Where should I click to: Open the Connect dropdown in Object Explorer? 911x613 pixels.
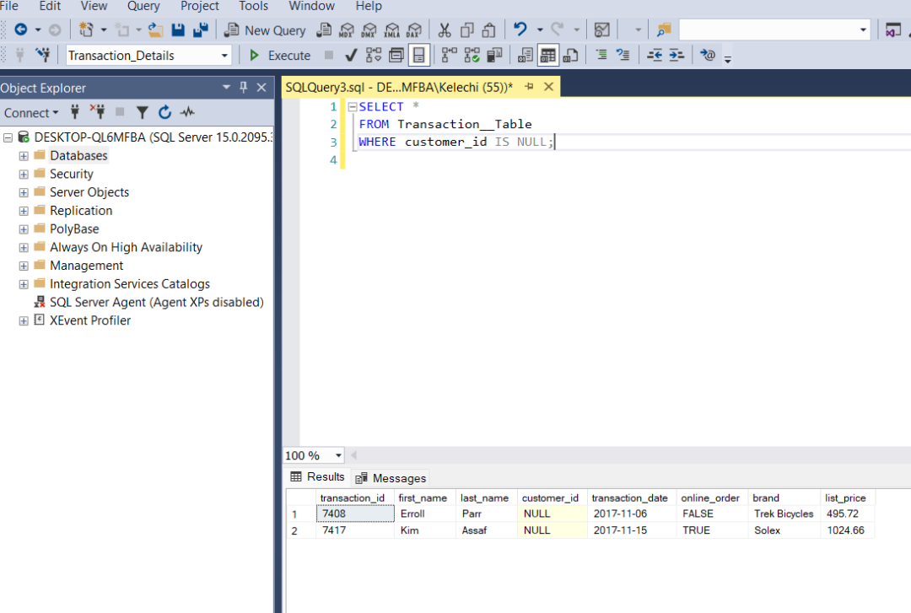[31, 113]
